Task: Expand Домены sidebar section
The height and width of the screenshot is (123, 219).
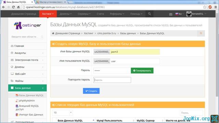Action: (27, 67)
